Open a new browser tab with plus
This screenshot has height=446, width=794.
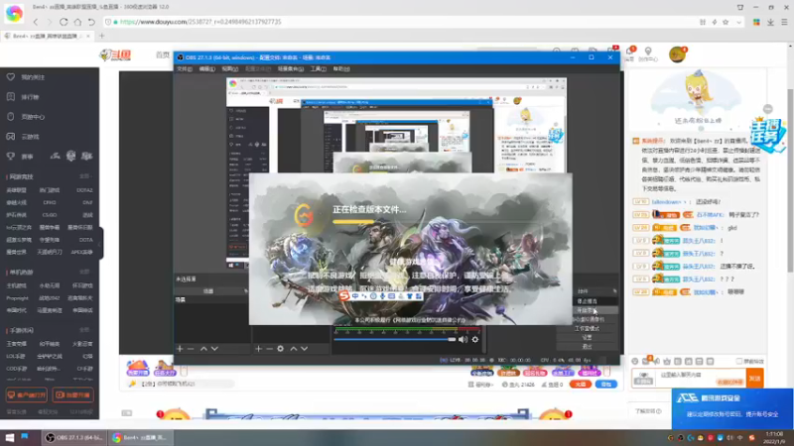102,36
